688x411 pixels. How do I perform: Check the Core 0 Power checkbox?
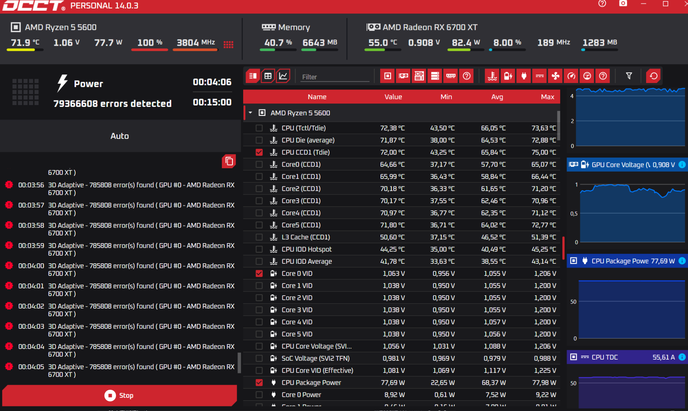coord(259,395)
